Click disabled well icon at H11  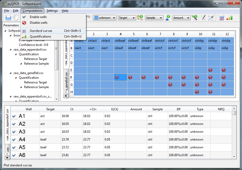(x=210, y=92)
